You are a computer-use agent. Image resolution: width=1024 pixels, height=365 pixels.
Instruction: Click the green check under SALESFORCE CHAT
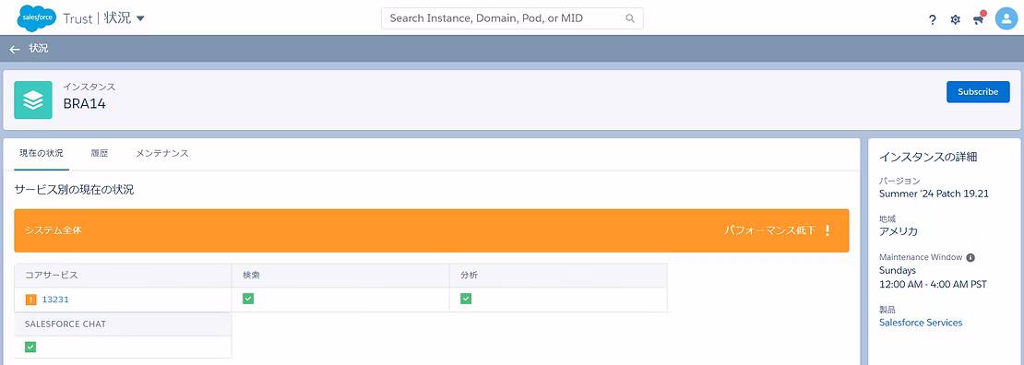click(30, 347)
